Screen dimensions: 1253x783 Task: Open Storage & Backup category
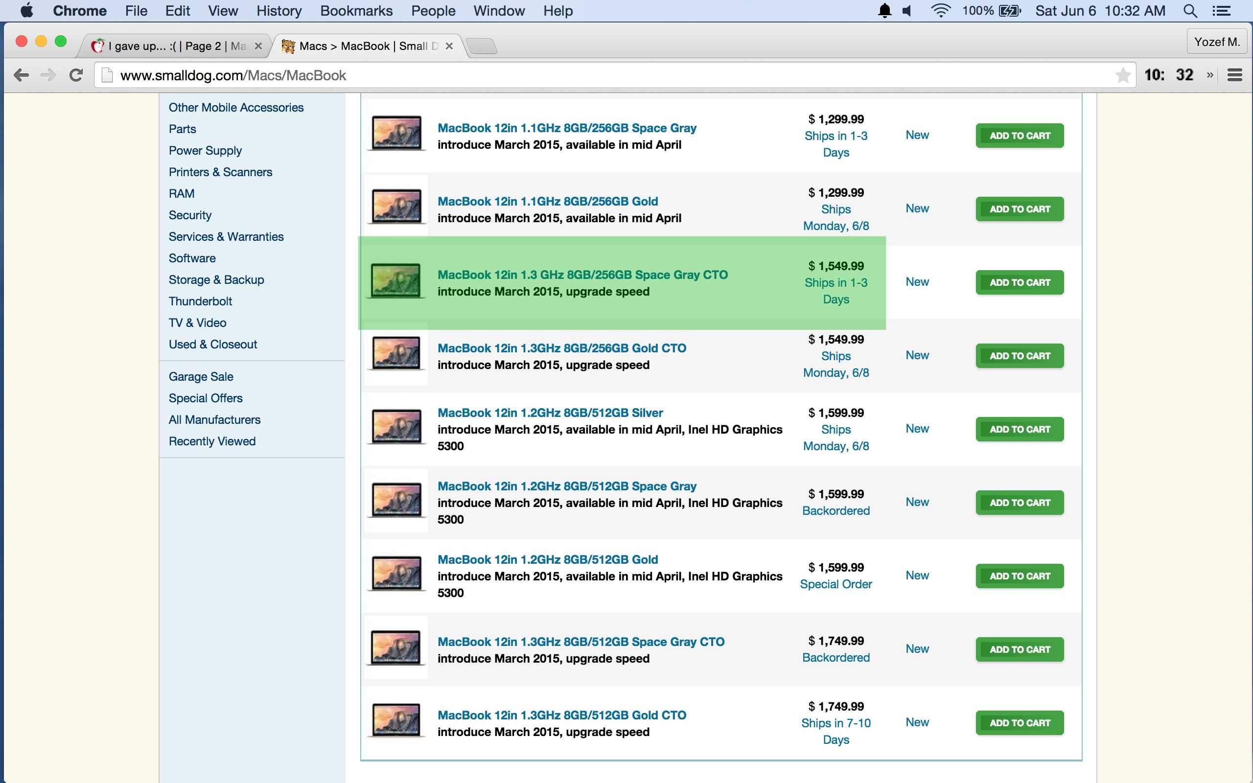click(216, 279)
